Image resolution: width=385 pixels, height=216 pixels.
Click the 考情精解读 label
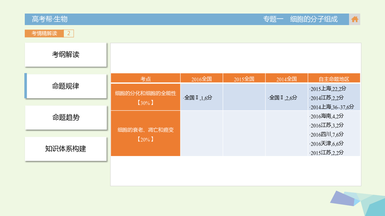coord(44,33)
